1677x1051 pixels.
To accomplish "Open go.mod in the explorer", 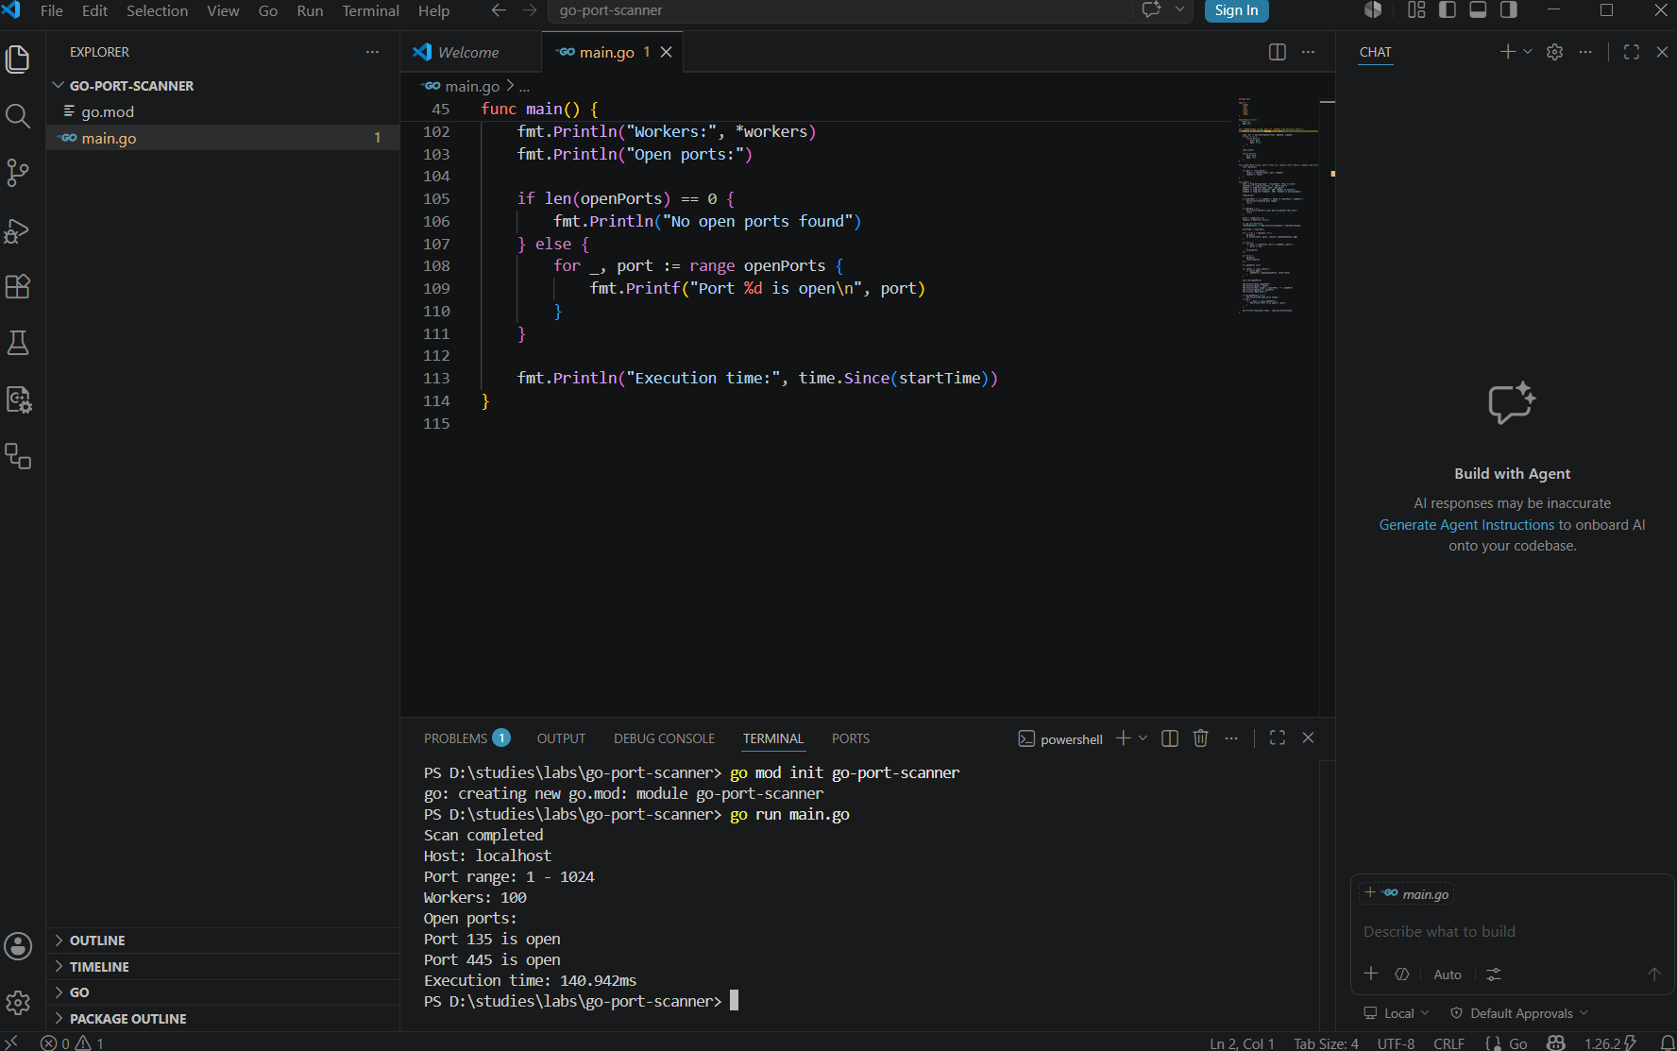I will tap(223, 111).
